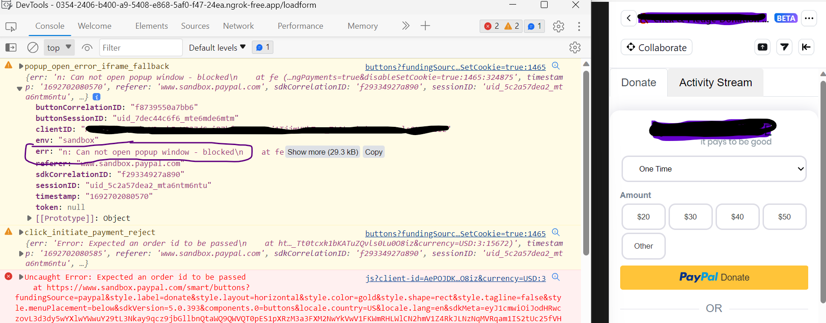
Task: Click the blue info icon after object
Action: [96, 97]
